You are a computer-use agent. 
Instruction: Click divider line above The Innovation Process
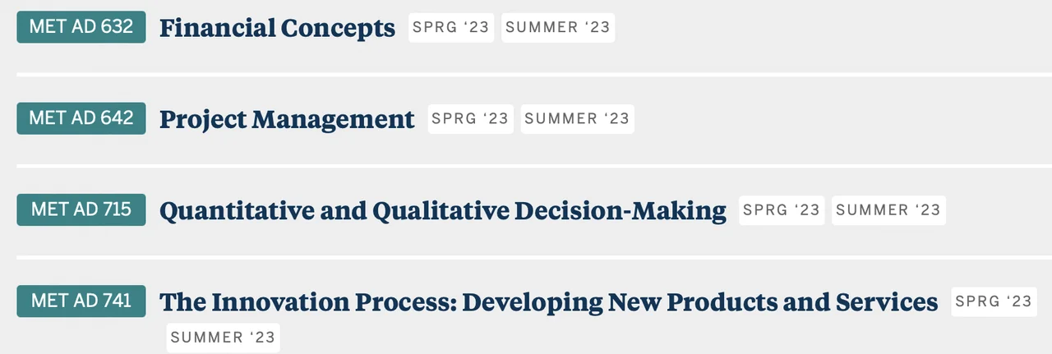pyautogui.click(x=526, y=257)
